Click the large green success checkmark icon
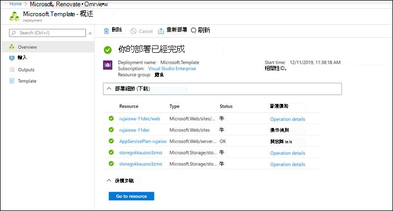The image size is (393, 211). [108, 50]
